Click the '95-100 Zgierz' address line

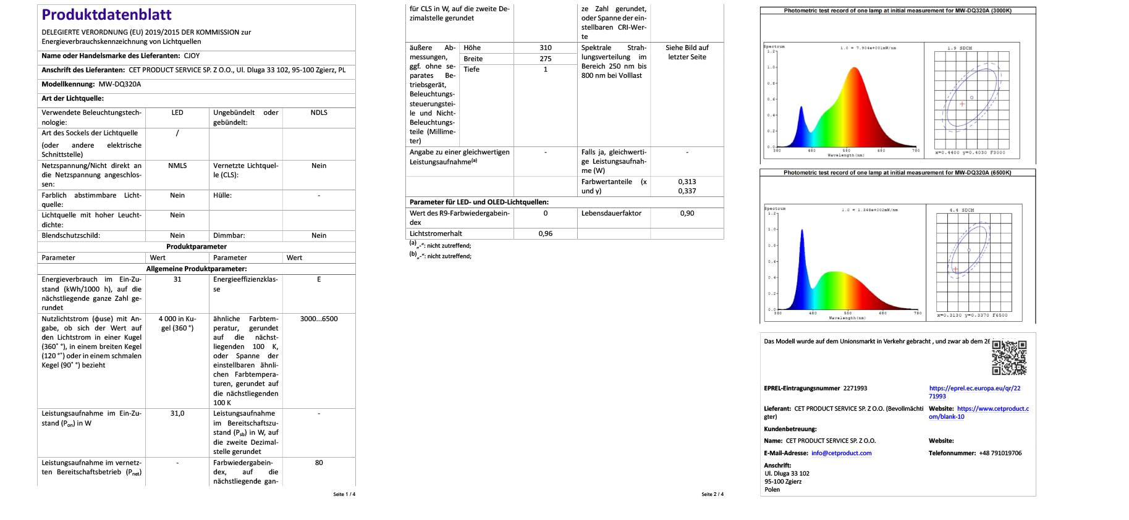pyautogui.click(x=783, y=482)
